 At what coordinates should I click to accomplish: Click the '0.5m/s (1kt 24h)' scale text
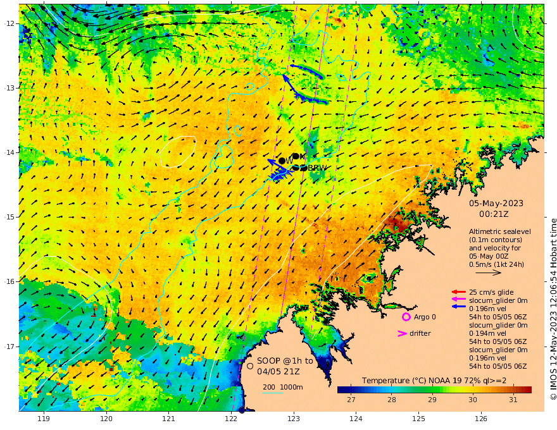click(496, 264)
